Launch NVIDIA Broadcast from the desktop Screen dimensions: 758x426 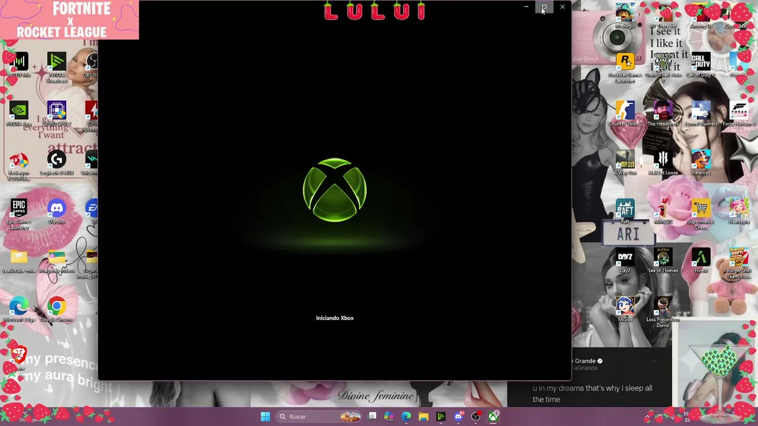coord(57,68)
